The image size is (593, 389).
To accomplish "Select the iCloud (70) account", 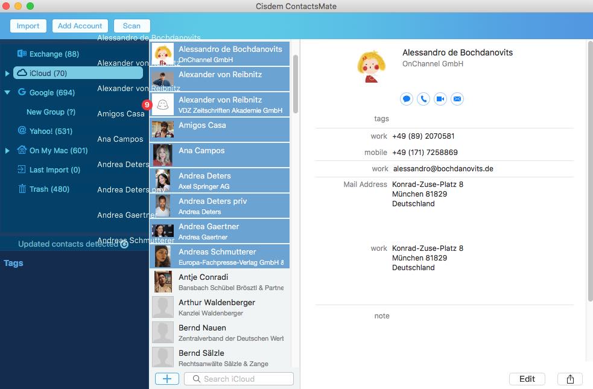I will coord(78,73).
